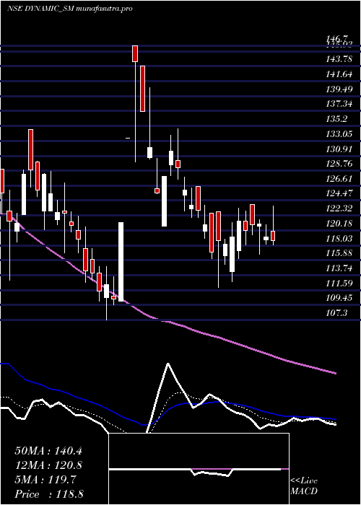Click the 111.59 price axis label
The height and width of the screenshot is (505, 361).
pos(339,283)
